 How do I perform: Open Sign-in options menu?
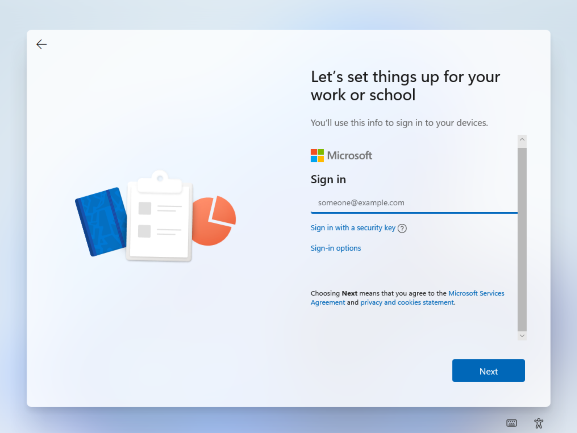click(336, 248)
